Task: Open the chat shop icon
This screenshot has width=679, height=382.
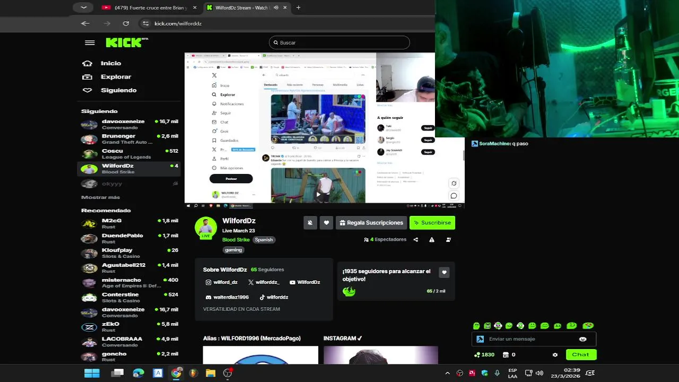Action: 506,355
